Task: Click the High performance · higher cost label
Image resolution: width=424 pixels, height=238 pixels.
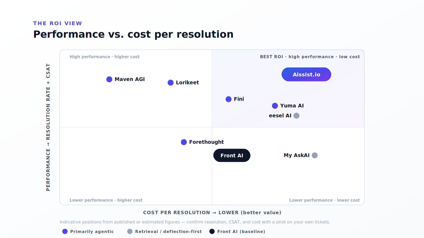Action: [x=104, y=57]
